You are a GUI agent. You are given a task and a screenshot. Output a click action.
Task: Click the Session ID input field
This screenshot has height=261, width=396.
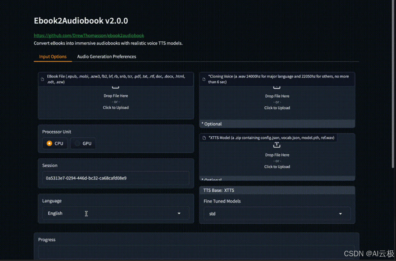[116, 178]
